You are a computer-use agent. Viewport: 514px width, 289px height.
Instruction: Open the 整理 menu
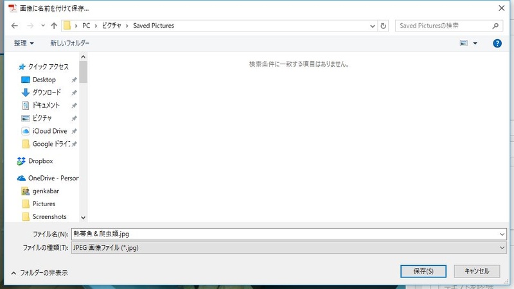coord(24,43)
